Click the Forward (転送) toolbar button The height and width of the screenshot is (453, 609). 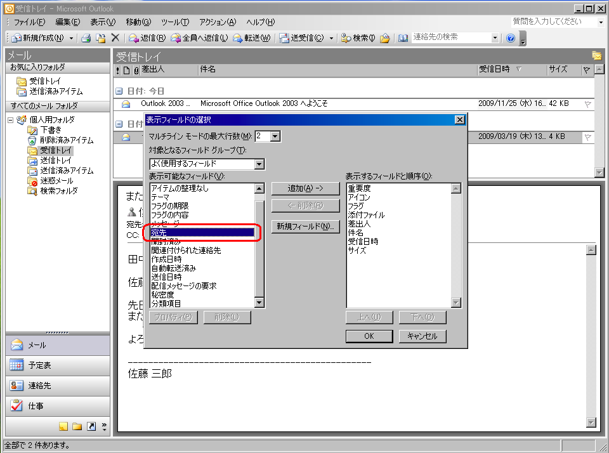251,37
